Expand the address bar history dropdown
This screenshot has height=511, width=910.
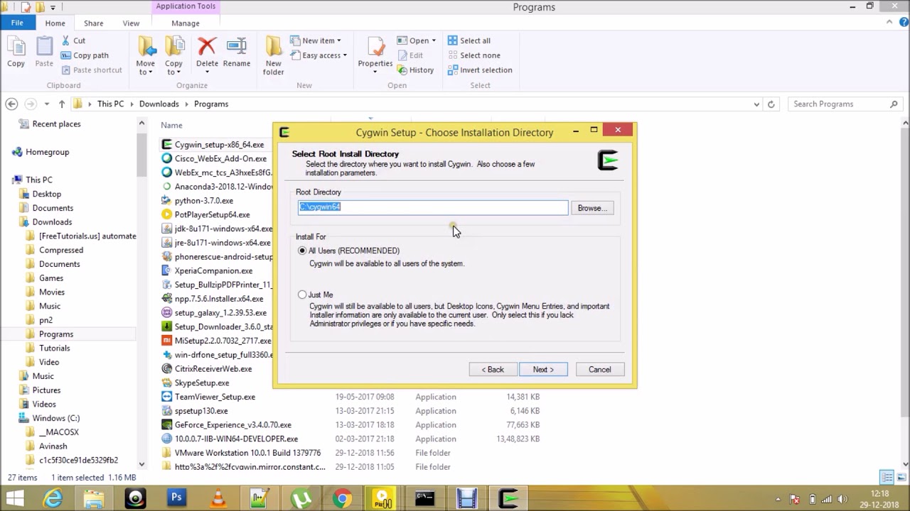pyautogui.click(x=756, y=104)
